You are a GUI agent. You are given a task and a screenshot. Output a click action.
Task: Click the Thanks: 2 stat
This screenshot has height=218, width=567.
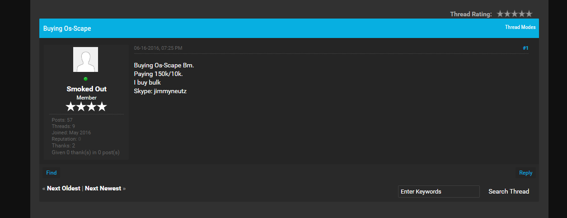pyautogui.click(x=63, y=146)
